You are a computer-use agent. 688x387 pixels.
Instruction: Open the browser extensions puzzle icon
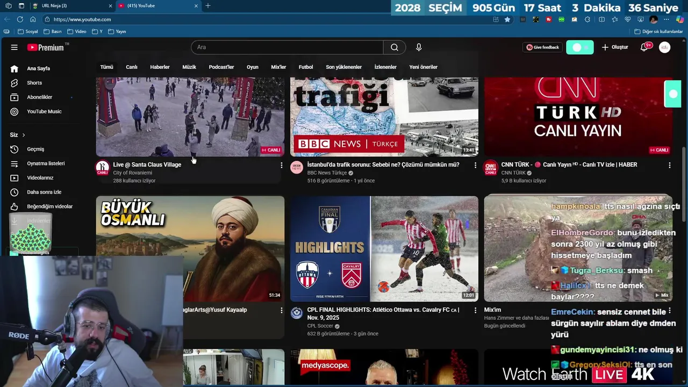(587, 19)
